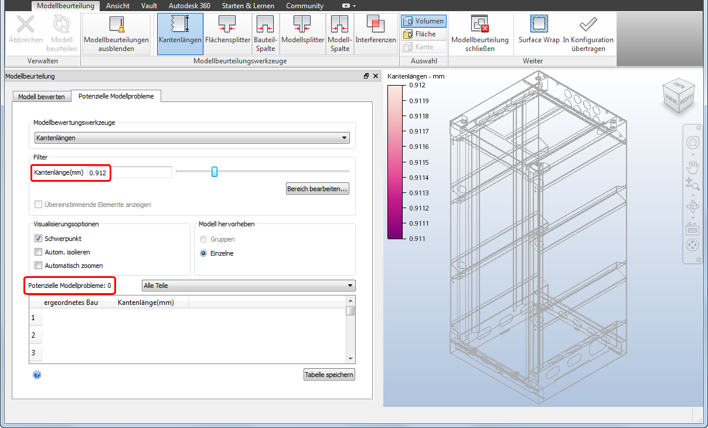Viewport: 708px width, 428px height.
Task: Choose Volumen selection mode
Action: click(424, 21)
